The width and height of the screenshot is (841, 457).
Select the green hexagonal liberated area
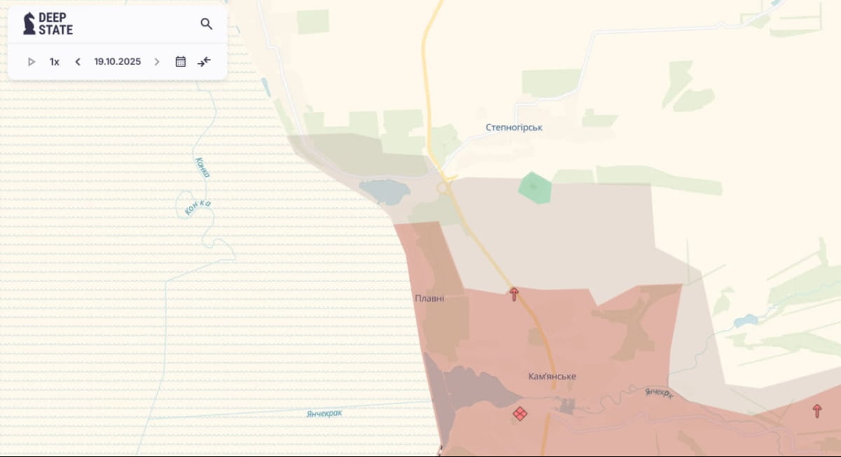click(x=535, y=188)
